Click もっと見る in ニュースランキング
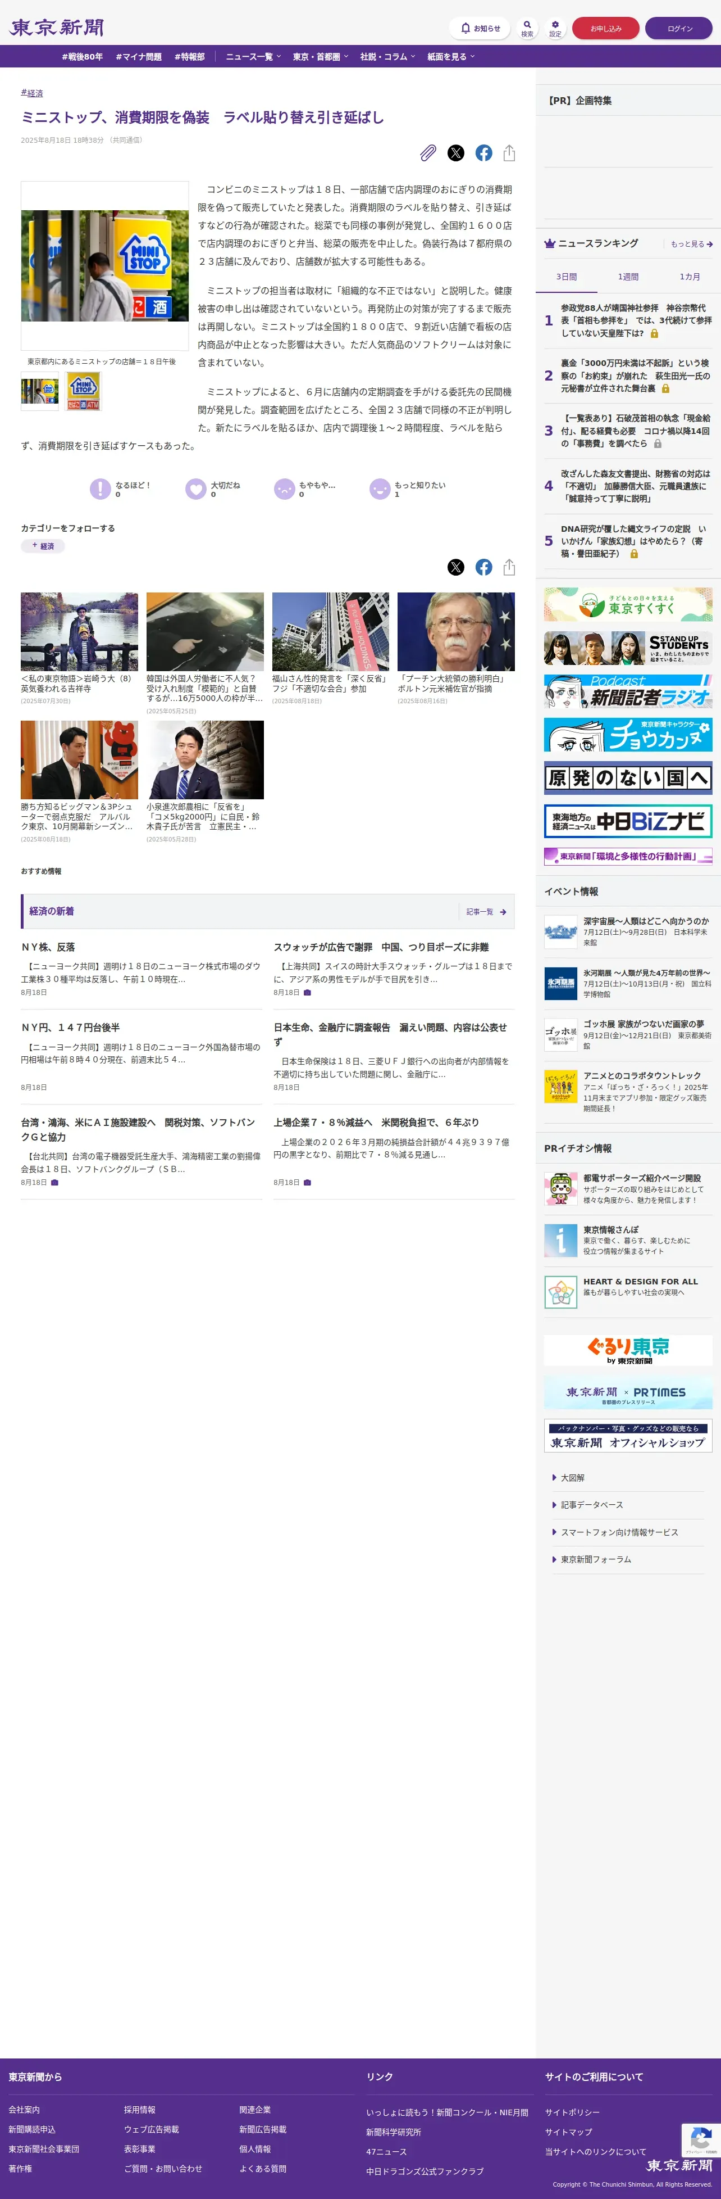721x2199 pixels. click(691, 244)
